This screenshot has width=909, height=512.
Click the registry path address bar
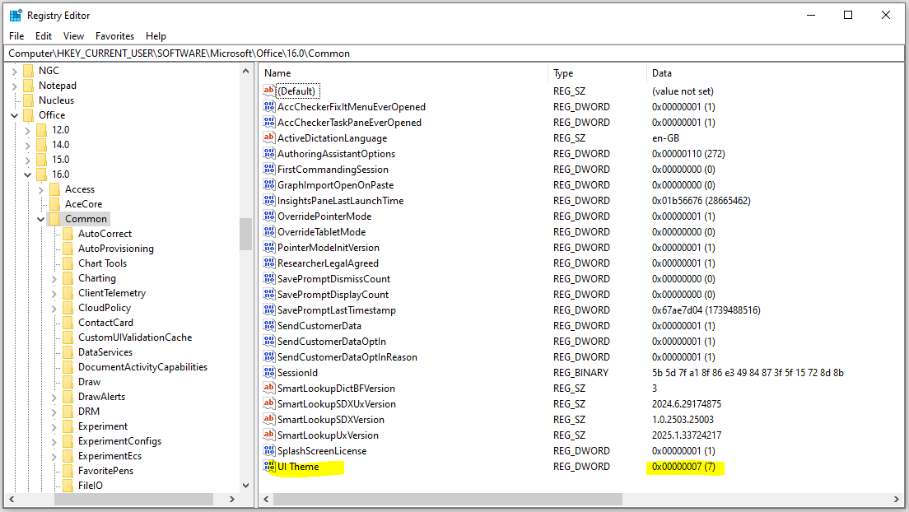tap(454, 54)
